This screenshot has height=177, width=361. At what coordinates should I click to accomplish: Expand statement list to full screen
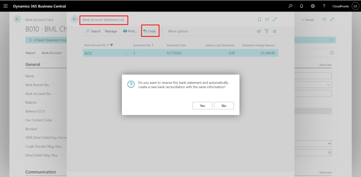[x=274, y=19]
